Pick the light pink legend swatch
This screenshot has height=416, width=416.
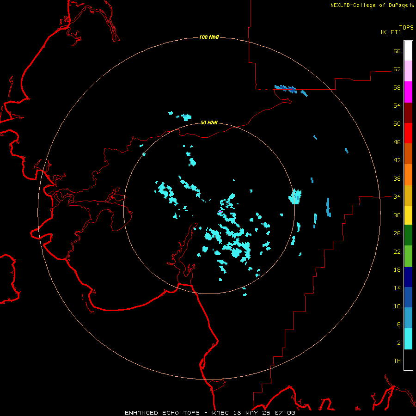(x=408, y=71)
